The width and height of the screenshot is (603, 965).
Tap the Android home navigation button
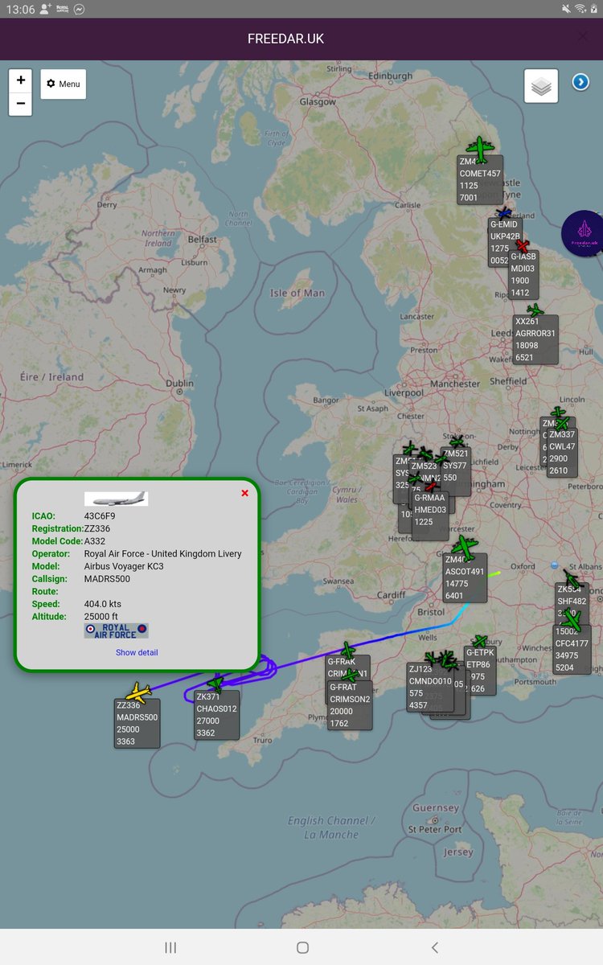pos(302,947)
